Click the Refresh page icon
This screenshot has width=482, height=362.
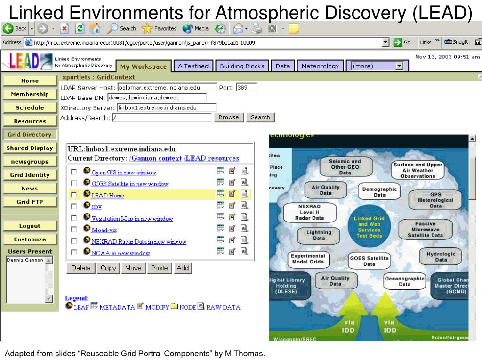point(80,29)
